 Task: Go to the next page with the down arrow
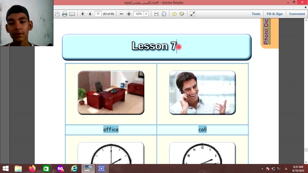pos(90,14)
